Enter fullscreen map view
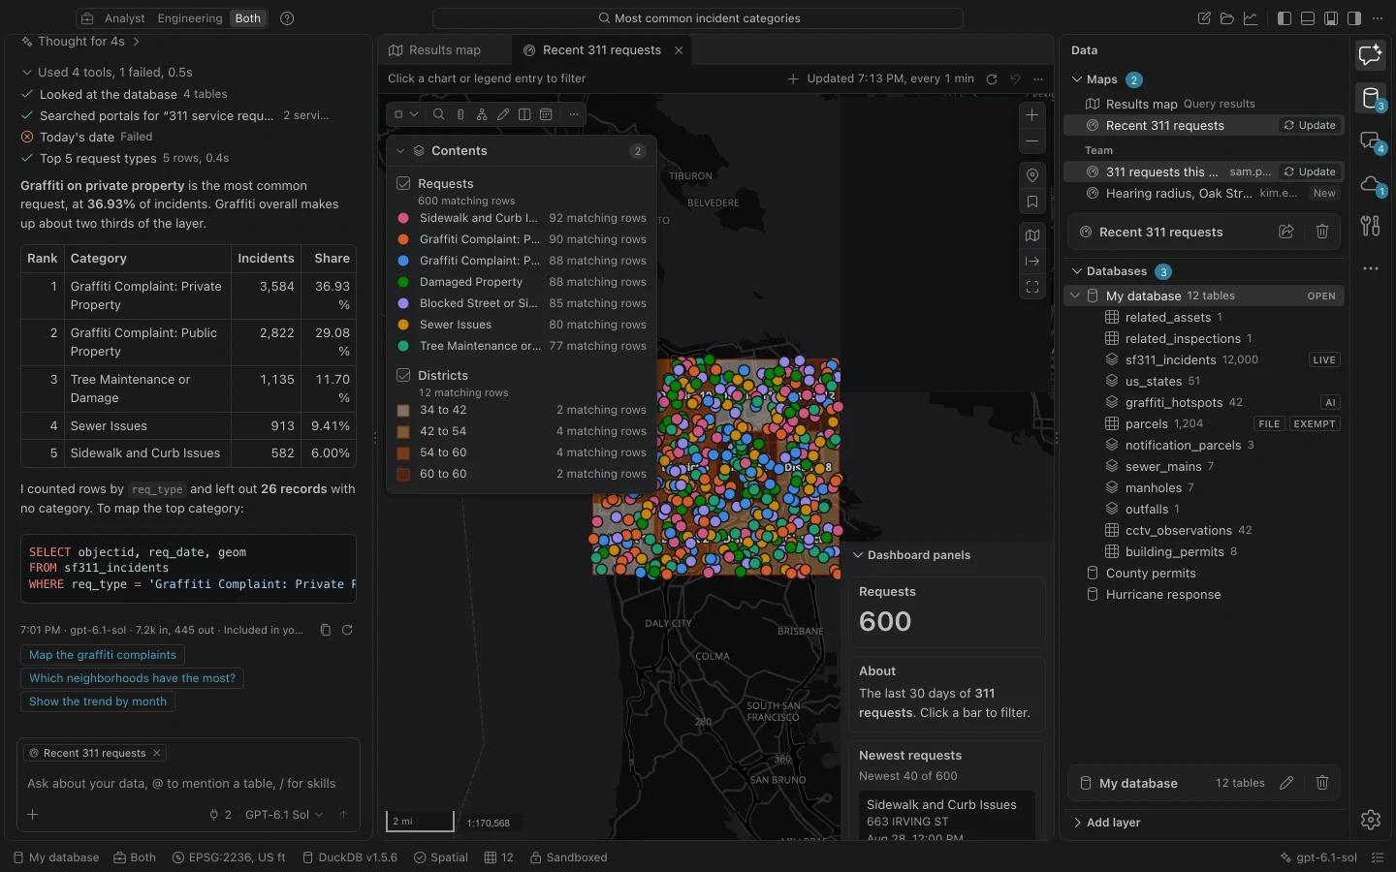This screenshot has width=1396, height=872. click(1032, 288)
